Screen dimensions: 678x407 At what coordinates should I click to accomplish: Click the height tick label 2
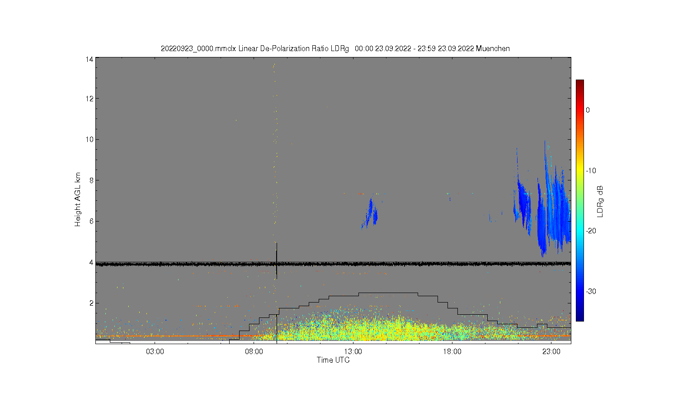pyautogui.click(x=91, y=303)
